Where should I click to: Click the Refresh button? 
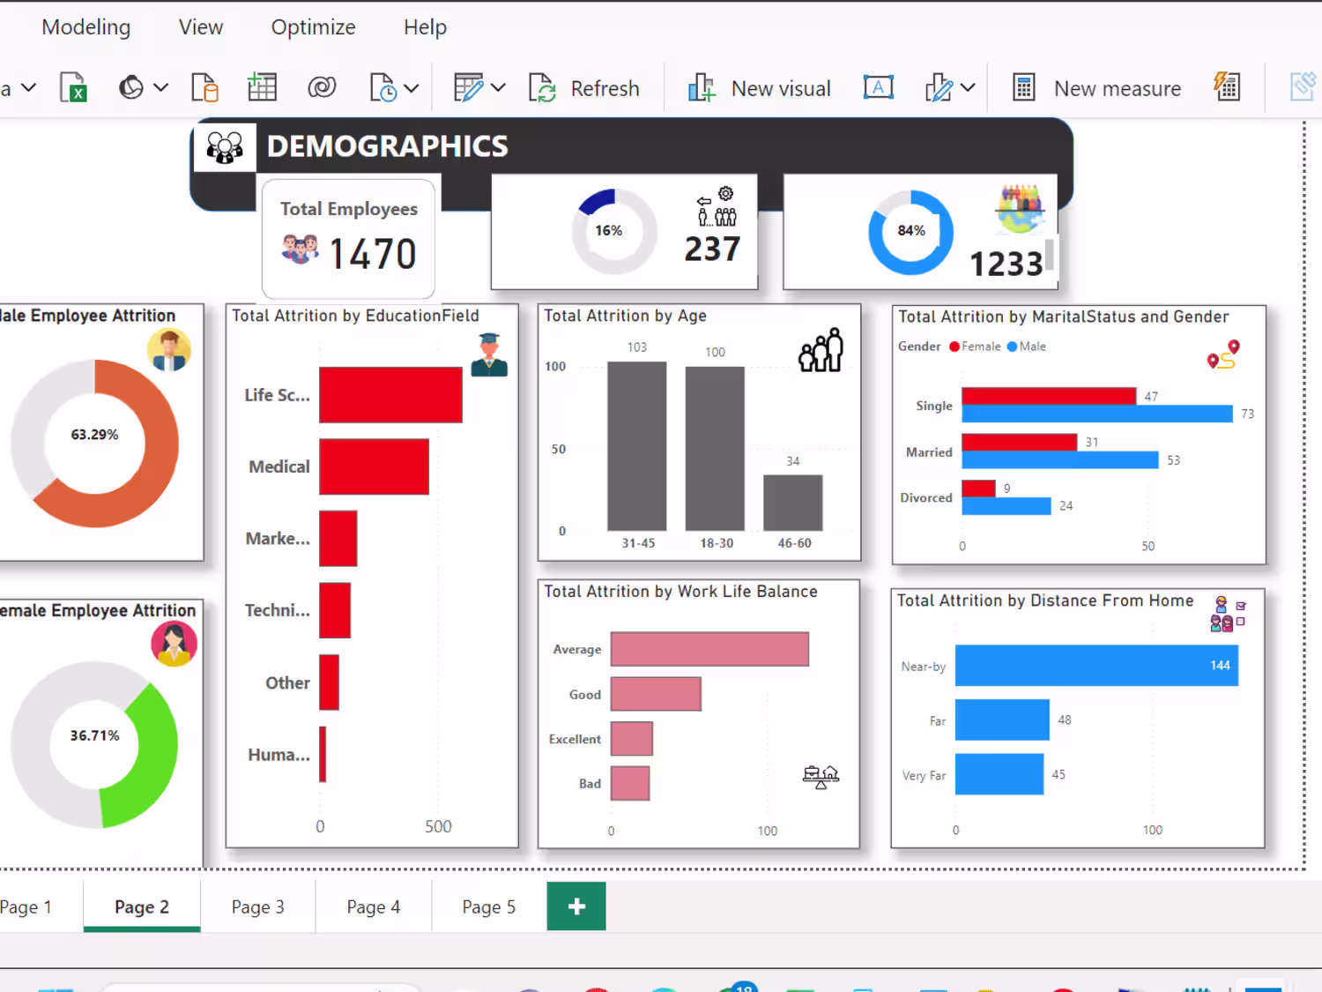[x=584, y=88]
